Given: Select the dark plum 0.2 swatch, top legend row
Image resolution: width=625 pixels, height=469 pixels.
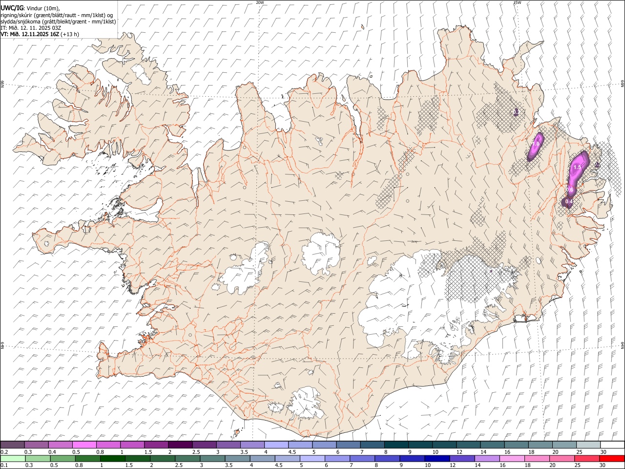Looking at the screenshot, I should tap(12, 445).
